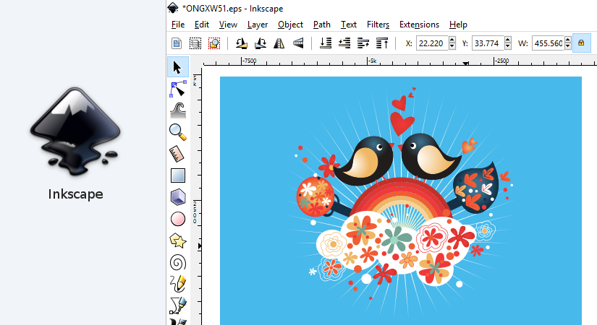Toggle the width/height lock button
The height and width of the screenshot is (325, 597).
(580, 43)
